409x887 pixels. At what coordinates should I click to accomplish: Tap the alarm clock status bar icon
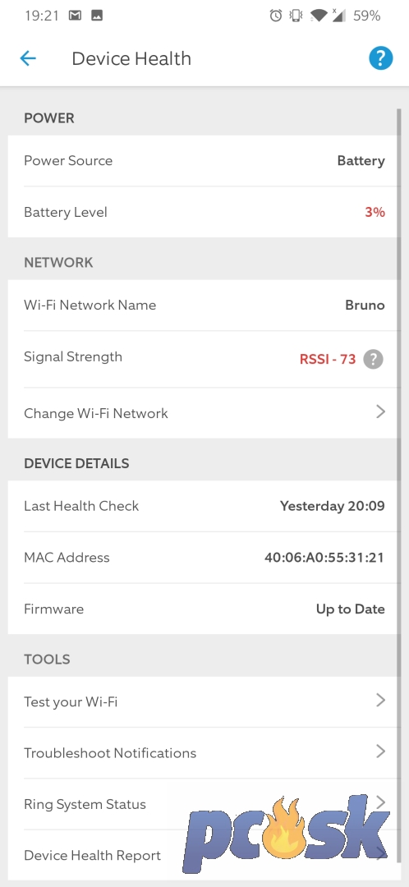click(275, 16)
